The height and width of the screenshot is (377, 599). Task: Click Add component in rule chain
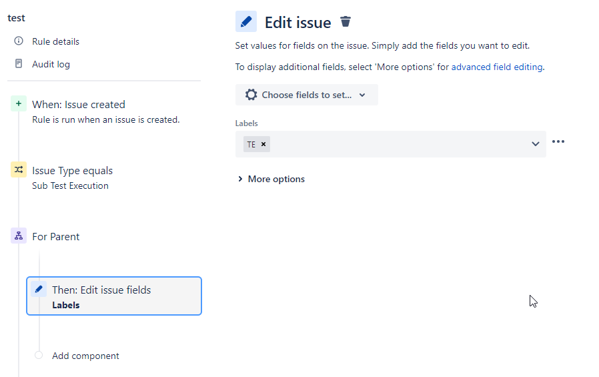tap(85, 356)
